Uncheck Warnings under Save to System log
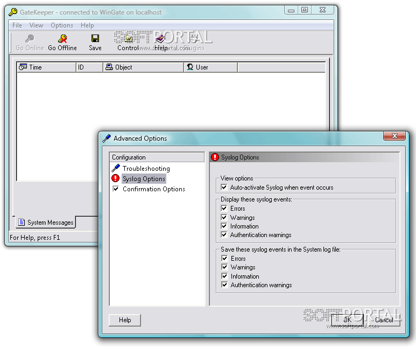 225,267
